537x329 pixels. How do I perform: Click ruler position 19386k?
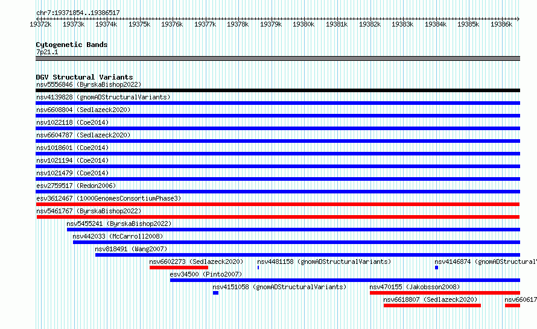[501, 24]
